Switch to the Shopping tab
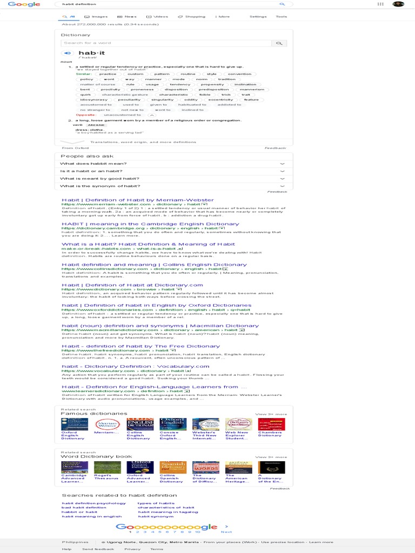The image size is (415, 553). 192,17
